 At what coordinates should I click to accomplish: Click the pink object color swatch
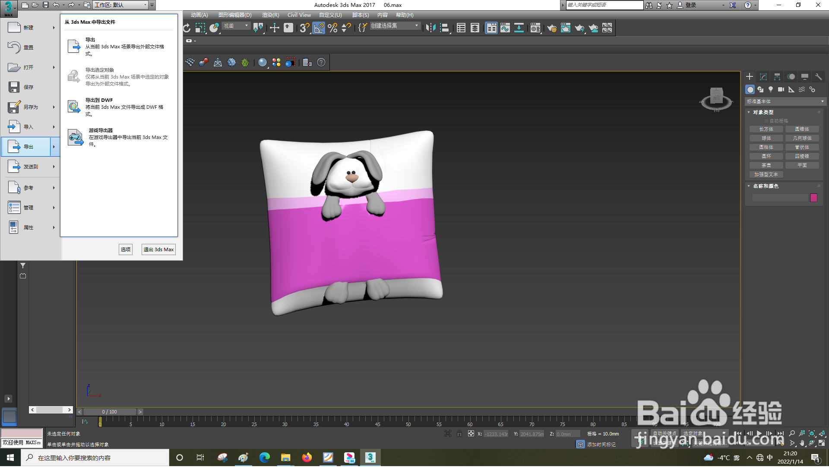pos(813,198)
